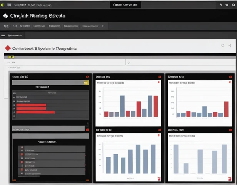Click the white diamond logo in header
The image size is (237, 185).
pyautogui.click(x=5, y=16)
